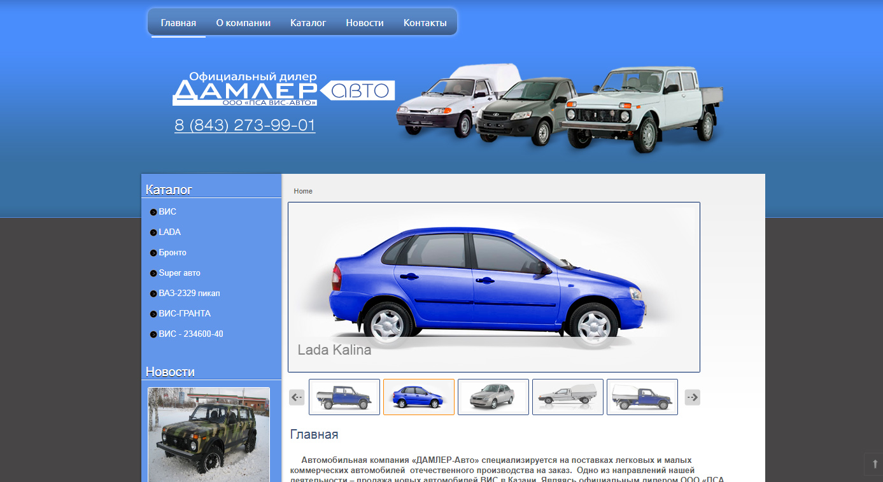883x482 pixels.
Task: Open LADA catalog category
Action: point(170,232)
